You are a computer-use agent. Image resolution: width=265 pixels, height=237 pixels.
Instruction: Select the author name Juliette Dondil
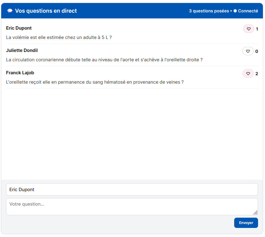[22, 50]
